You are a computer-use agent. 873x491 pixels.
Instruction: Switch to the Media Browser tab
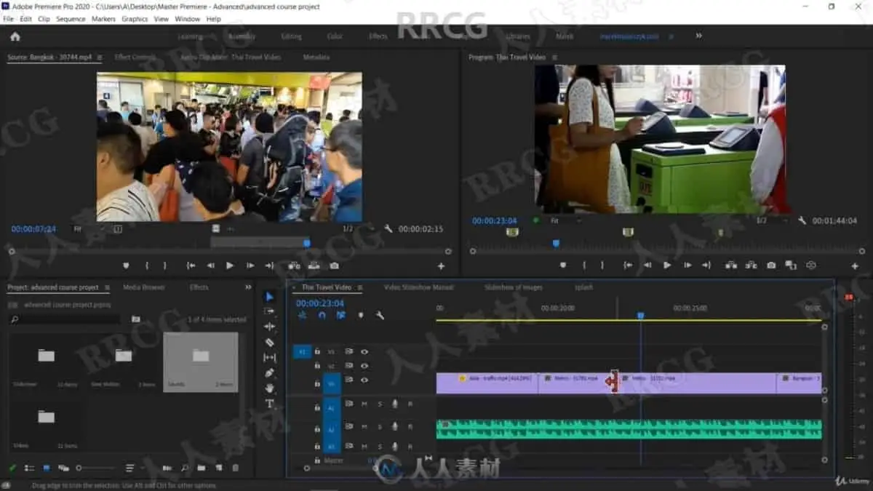pyautogui.click(x=143, y=287)
